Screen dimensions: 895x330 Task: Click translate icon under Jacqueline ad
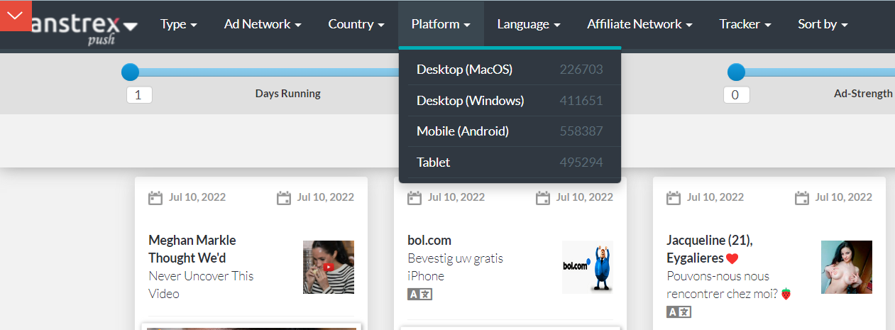tap(679, 312)
